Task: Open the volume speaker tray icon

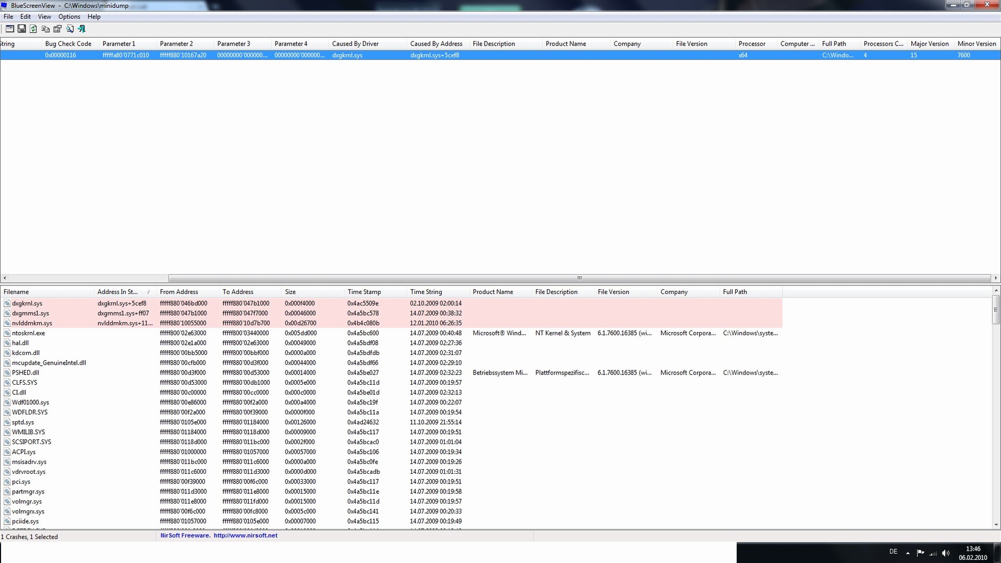Action: tap(946, 553)
